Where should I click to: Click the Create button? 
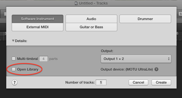pyautogui.click(x=161, y=82)
